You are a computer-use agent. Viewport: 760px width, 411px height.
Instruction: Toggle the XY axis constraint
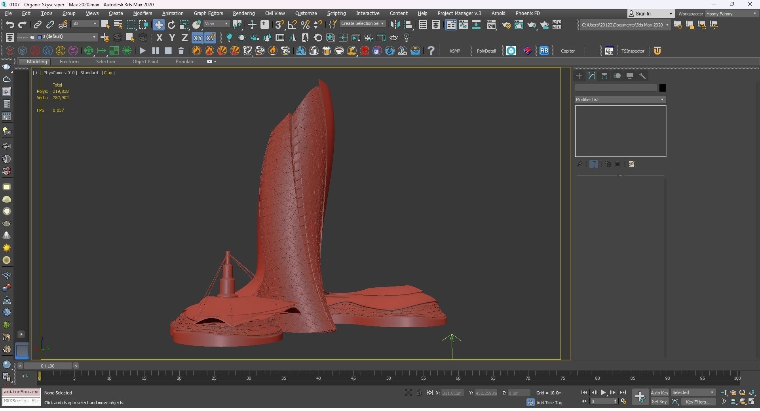coord(197,38)
